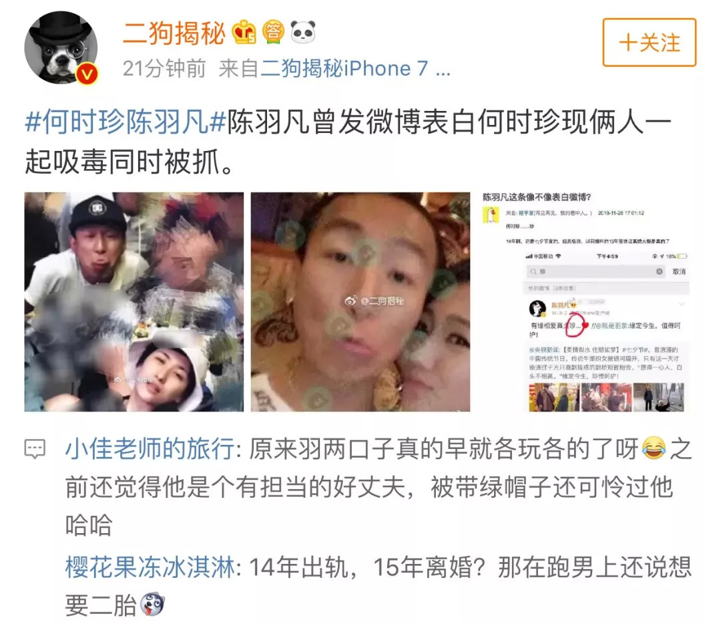Tap the orange V verification badge
Viewport: 721px width, 622px height.
tap(86, 73)
